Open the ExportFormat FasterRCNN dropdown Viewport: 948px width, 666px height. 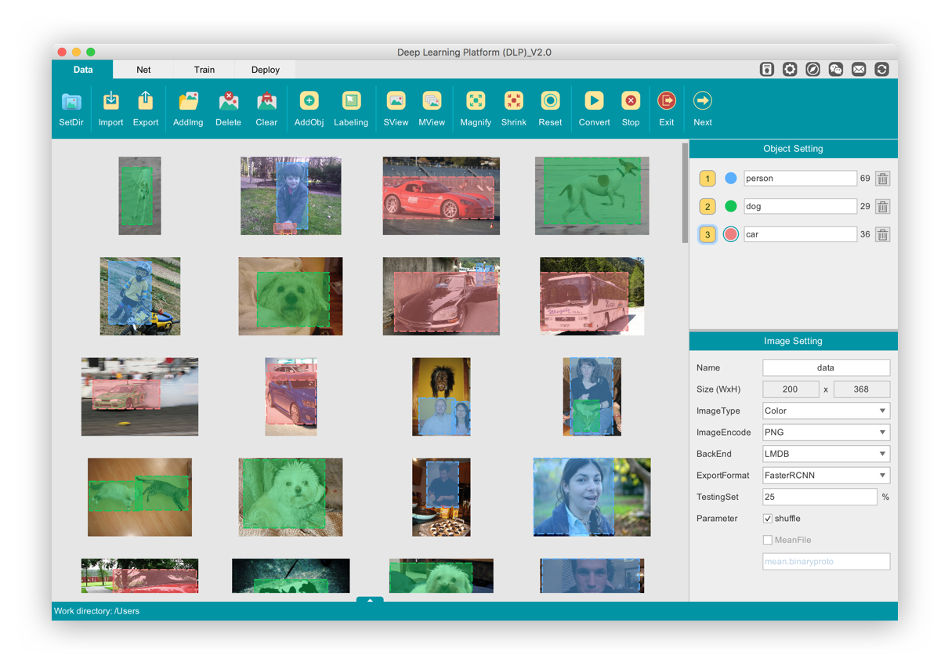826,475
